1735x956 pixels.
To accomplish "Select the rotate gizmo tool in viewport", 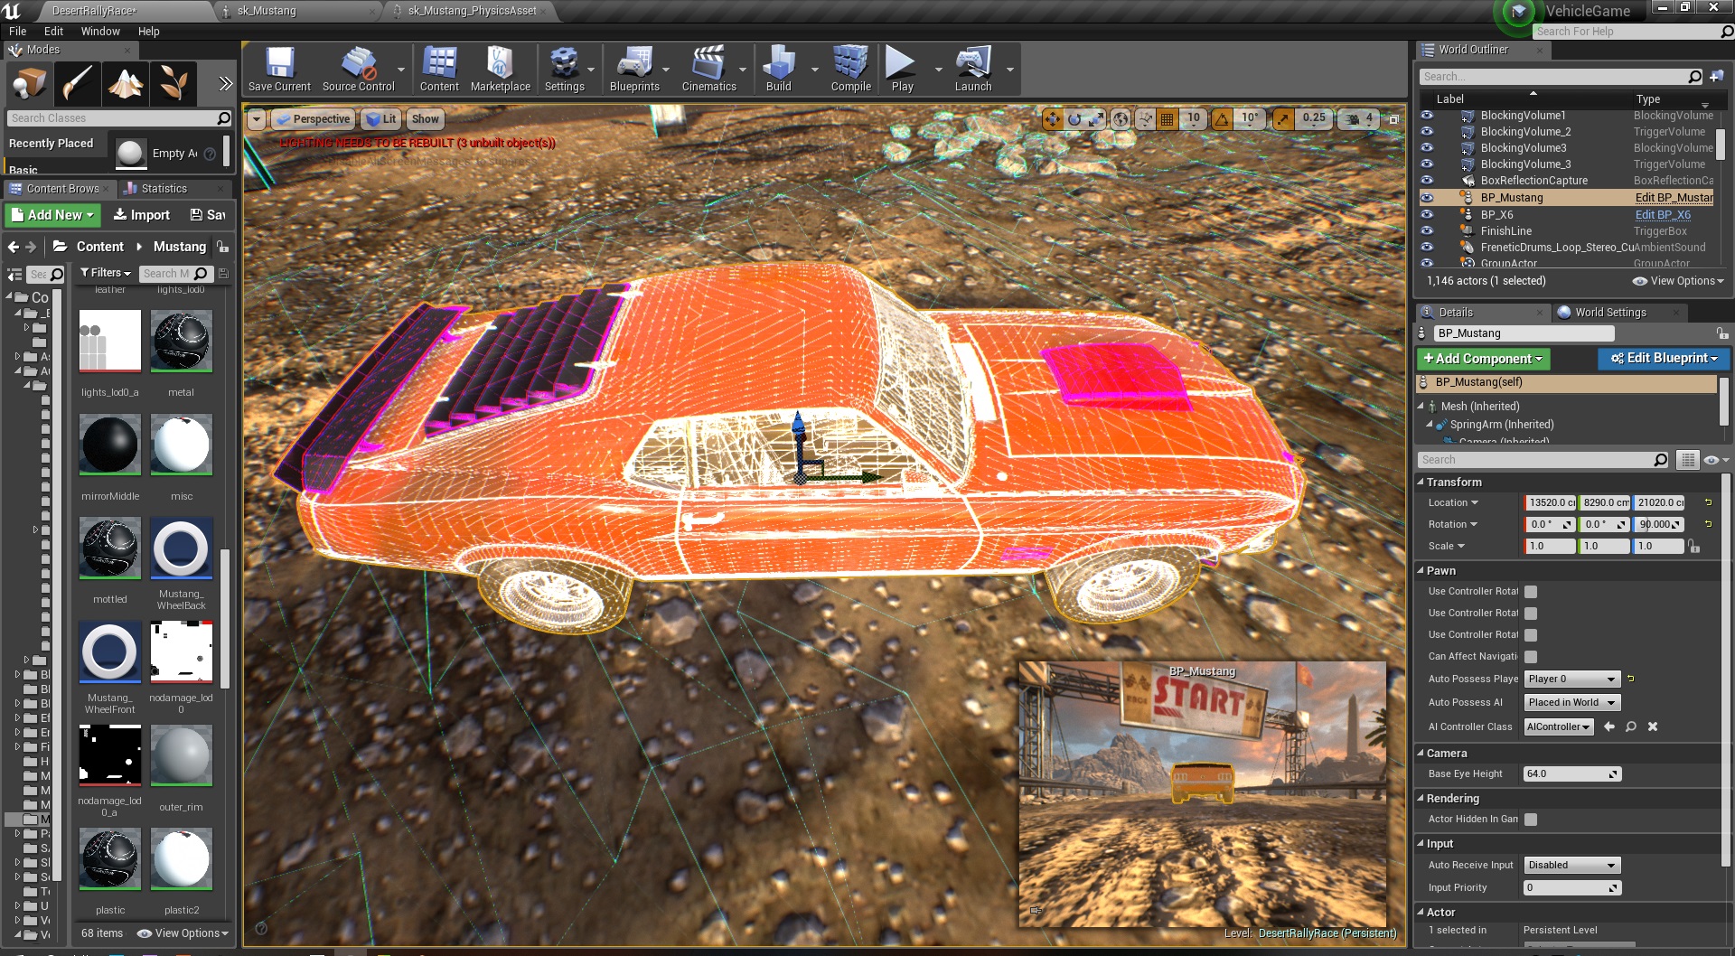I will pyautogui.click(x=1074, y=119).
